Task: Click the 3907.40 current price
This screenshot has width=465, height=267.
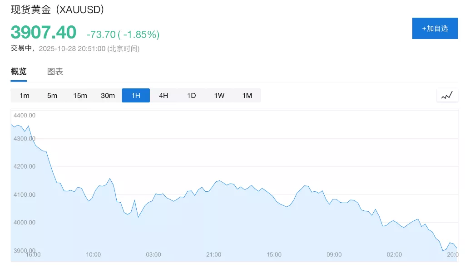Action: point(44,33)
